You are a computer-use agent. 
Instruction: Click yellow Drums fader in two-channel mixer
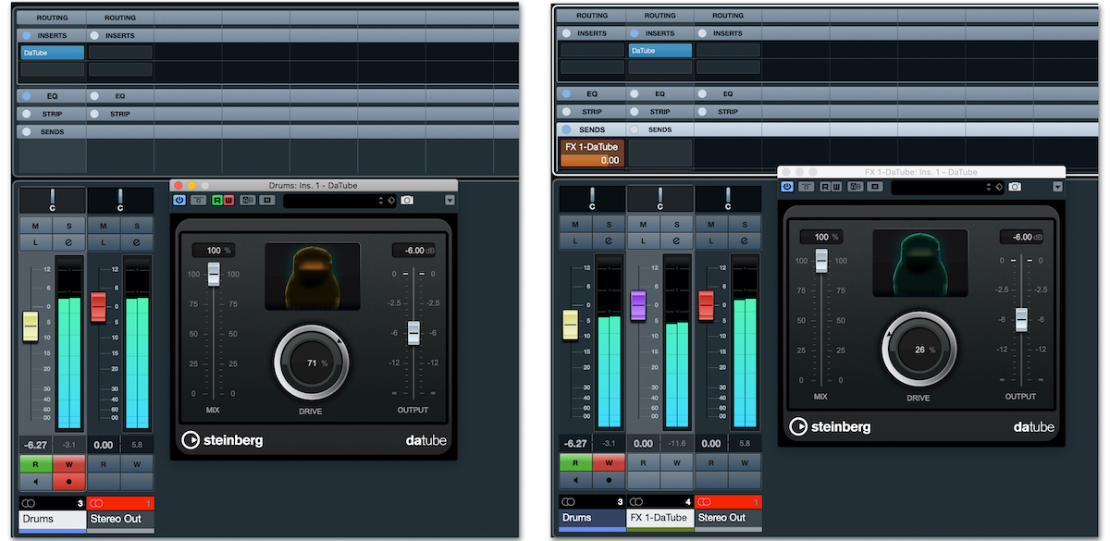click(31, 326)
